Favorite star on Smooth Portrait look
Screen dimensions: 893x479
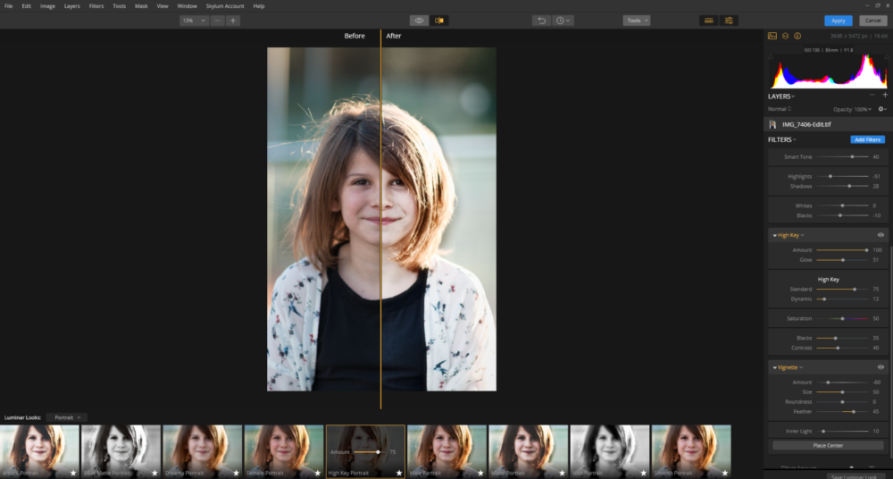click(724, 473)
